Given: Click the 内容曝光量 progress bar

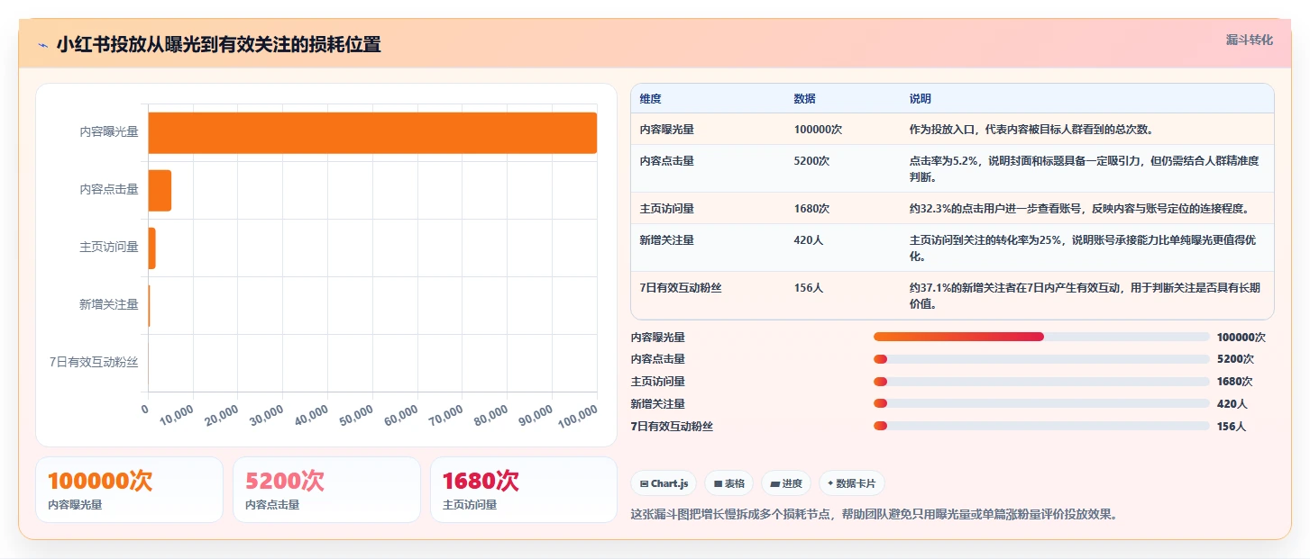Looking at the screenshot, I should [x=1041, y=337].
